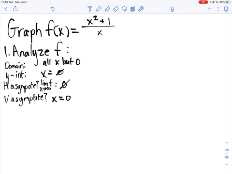Image resolution: width=232 pixels, height=174 pixels.
Task: Select the Eraser tool
Action: click(116, 9)
